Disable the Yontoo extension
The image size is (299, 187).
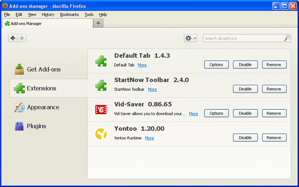click(245, 138)
